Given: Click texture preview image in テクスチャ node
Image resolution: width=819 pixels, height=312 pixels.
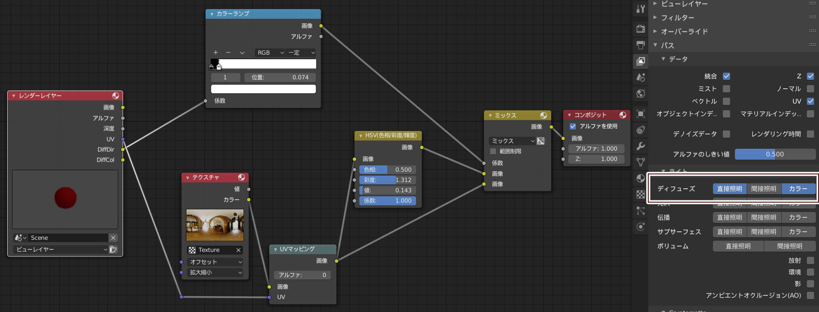Looking at the screenshot, I should tap(215, 225).
